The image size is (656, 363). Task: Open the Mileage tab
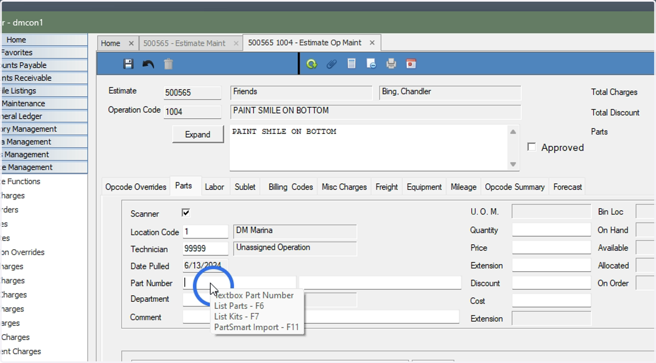464,187
